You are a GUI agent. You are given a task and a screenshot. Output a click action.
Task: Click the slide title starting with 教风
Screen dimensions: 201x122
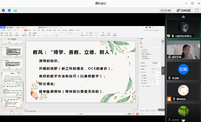73,52
